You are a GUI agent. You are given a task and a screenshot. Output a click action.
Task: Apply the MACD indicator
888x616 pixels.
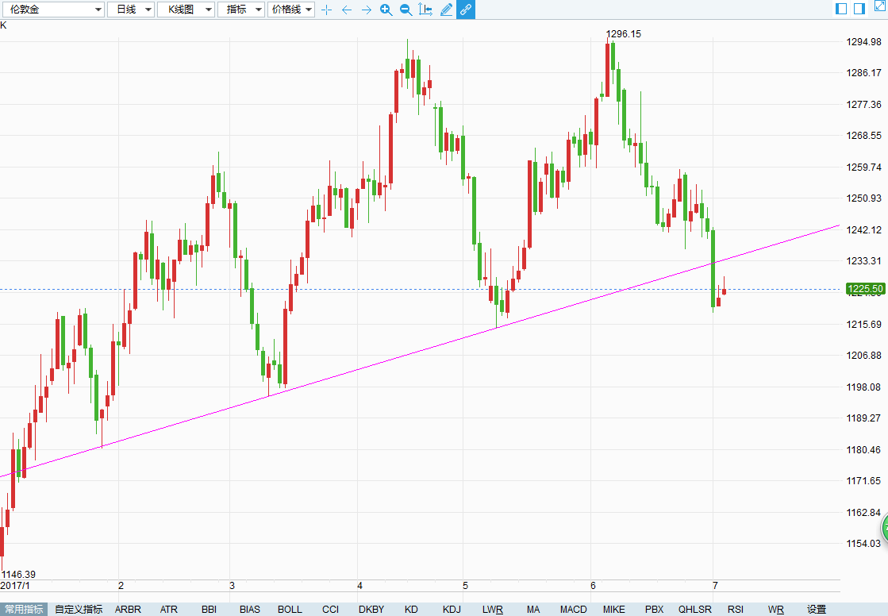point(573,610)
